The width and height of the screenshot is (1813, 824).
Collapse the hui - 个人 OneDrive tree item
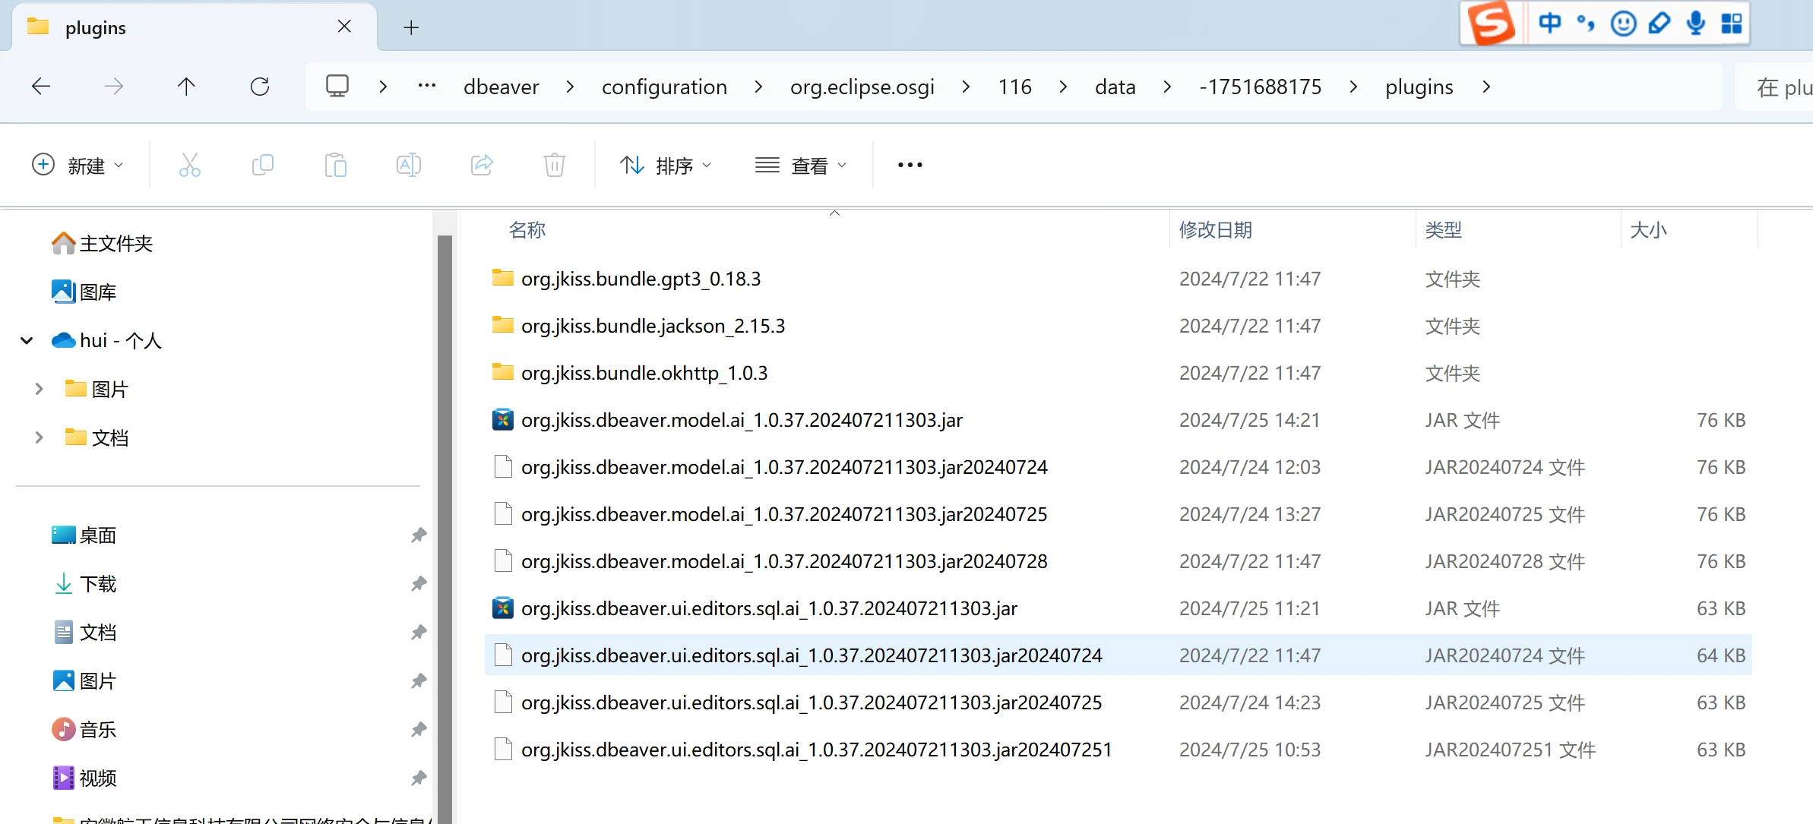(27, 339)
